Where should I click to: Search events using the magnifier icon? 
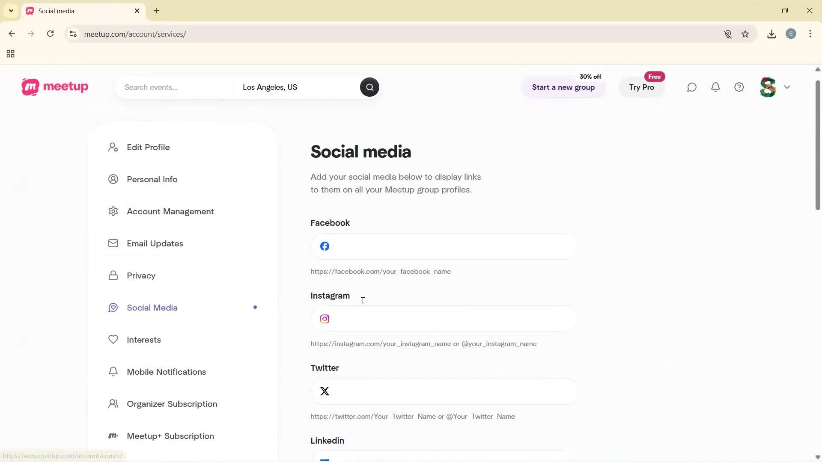click(369, 87)
